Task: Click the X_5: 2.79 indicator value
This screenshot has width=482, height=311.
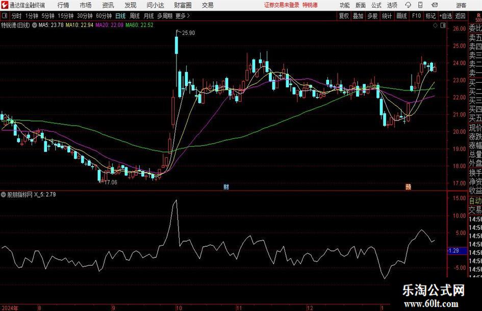Action: (x=45, y=195)
